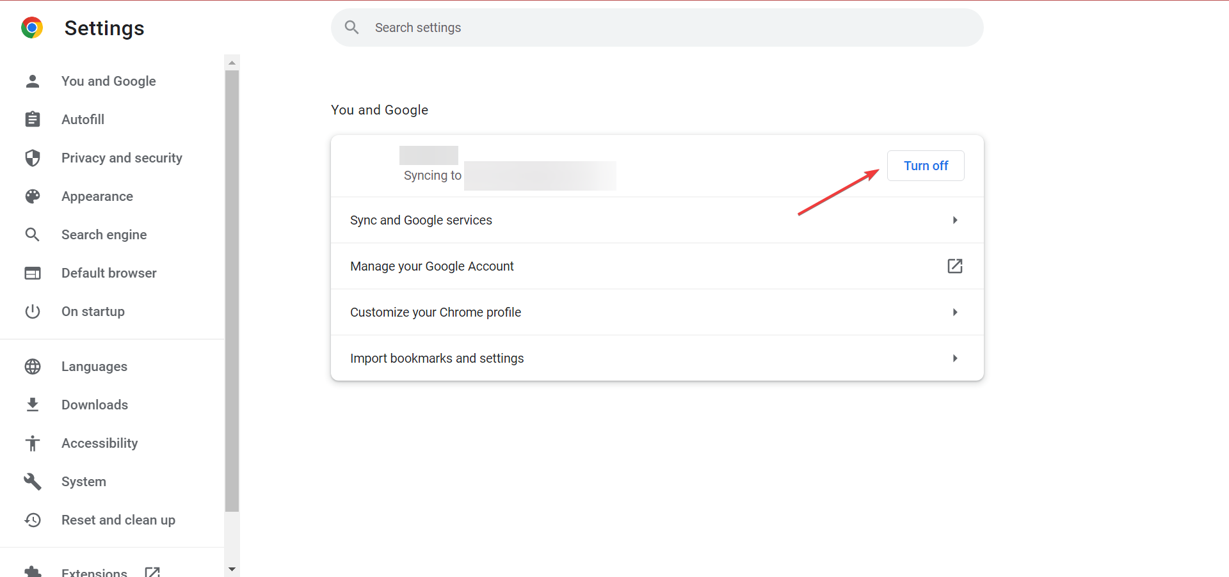Click the Settings page title

(104, 28)
